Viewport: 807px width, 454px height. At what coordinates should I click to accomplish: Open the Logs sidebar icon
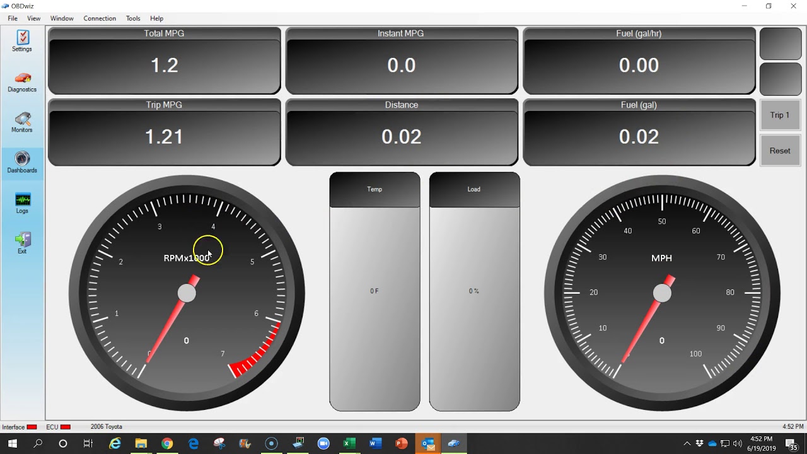pos(22,203)
